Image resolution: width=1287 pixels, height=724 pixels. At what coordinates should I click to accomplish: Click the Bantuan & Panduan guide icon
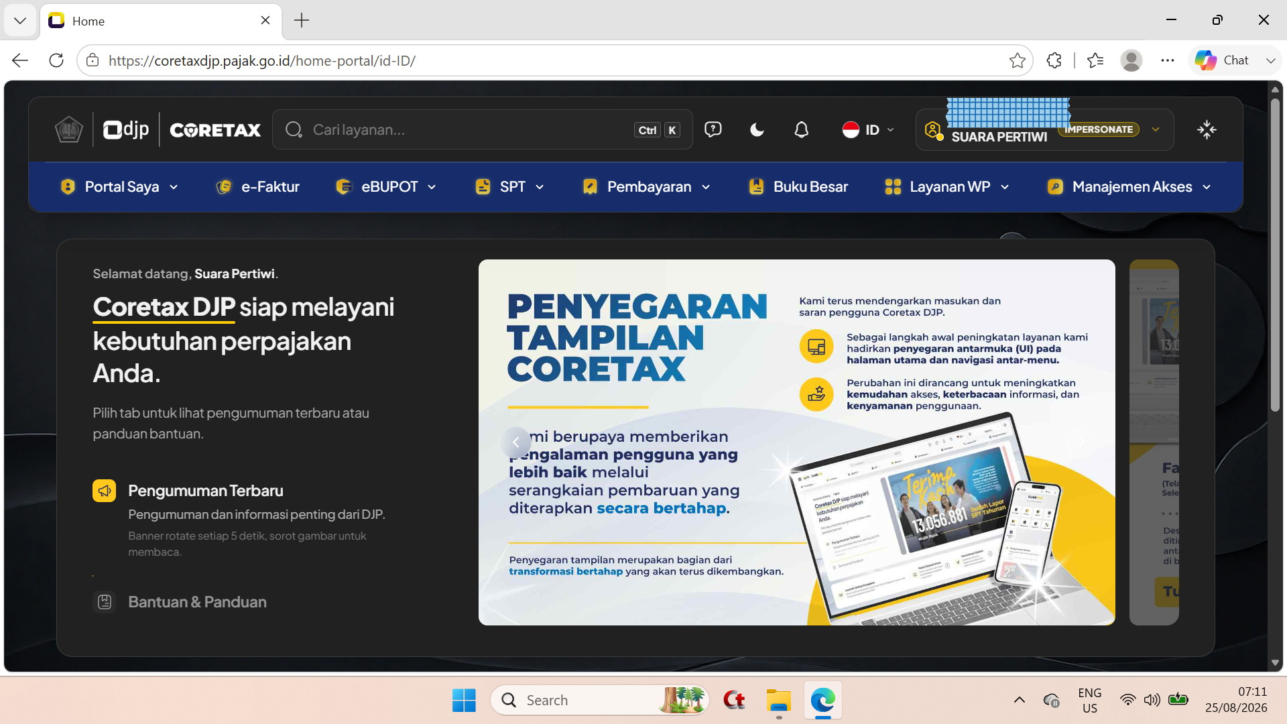click(104, 602)
